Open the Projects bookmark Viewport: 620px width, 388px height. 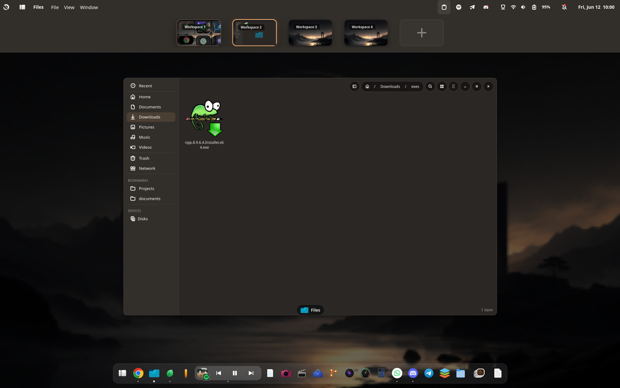151,188
